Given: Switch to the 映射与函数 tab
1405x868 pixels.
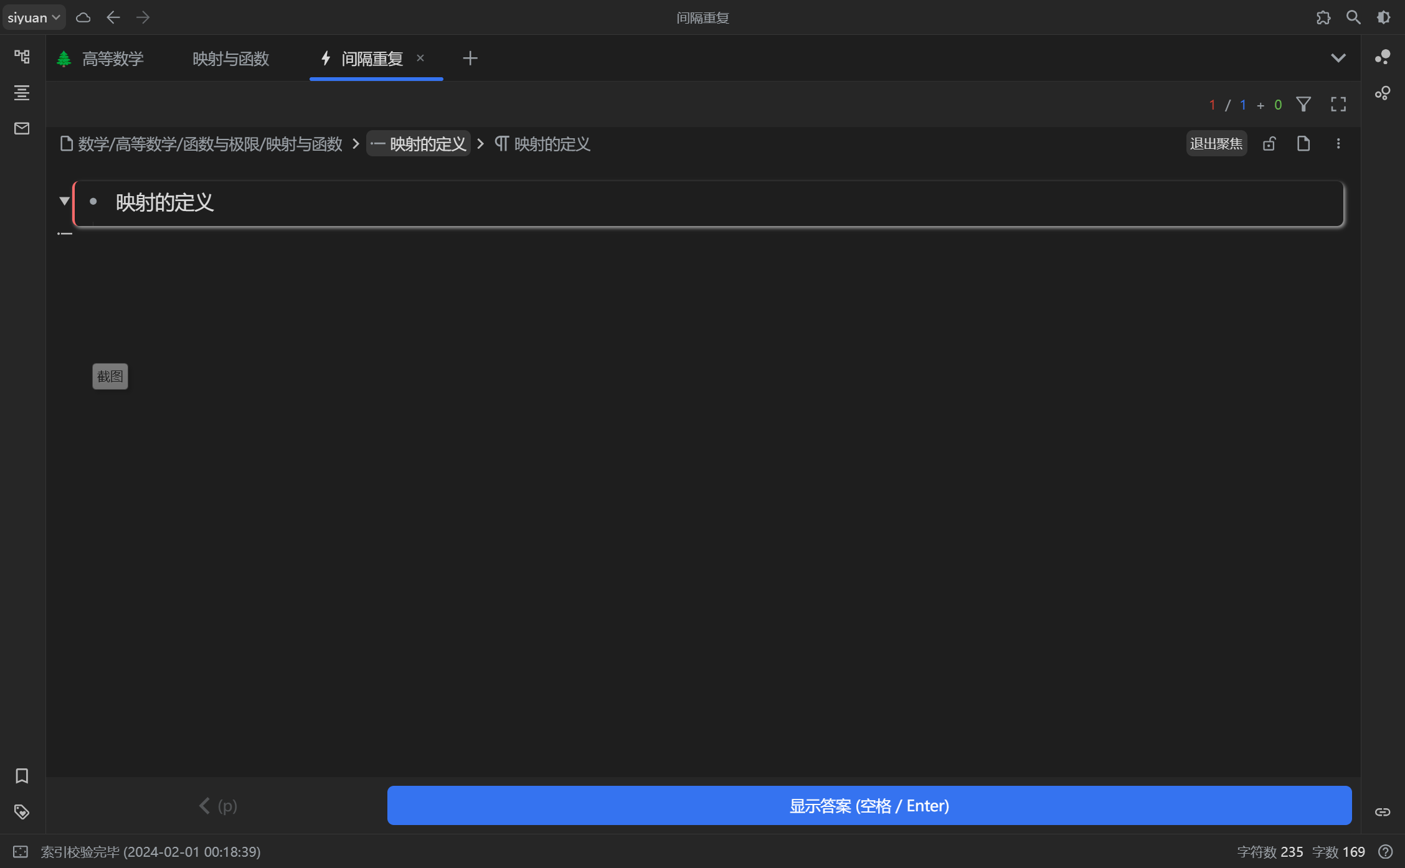Looking at the screenshot, I should coord(230,59).
